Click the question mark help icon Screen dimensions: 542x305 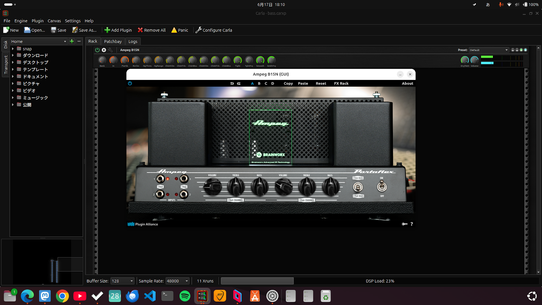412,224
